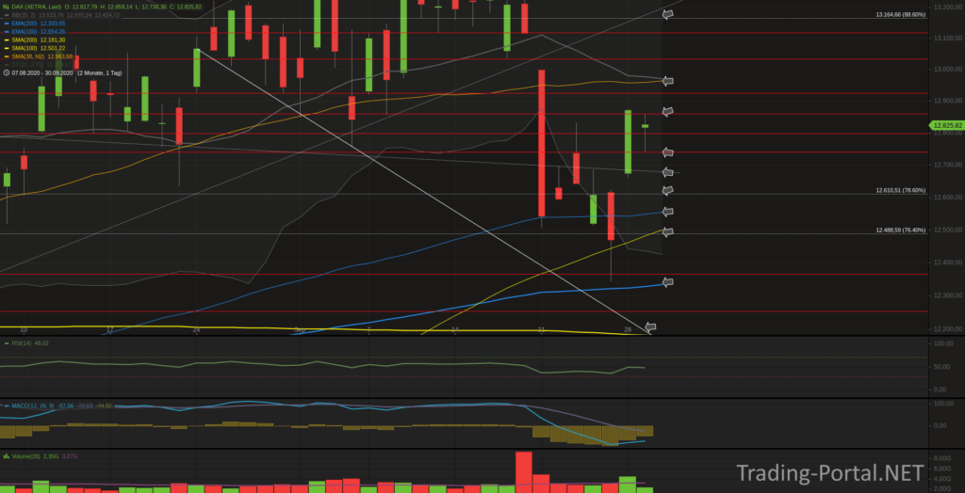965x493 pixels.
Task: Select the SMA(200) indicator label
Action: 25,40
